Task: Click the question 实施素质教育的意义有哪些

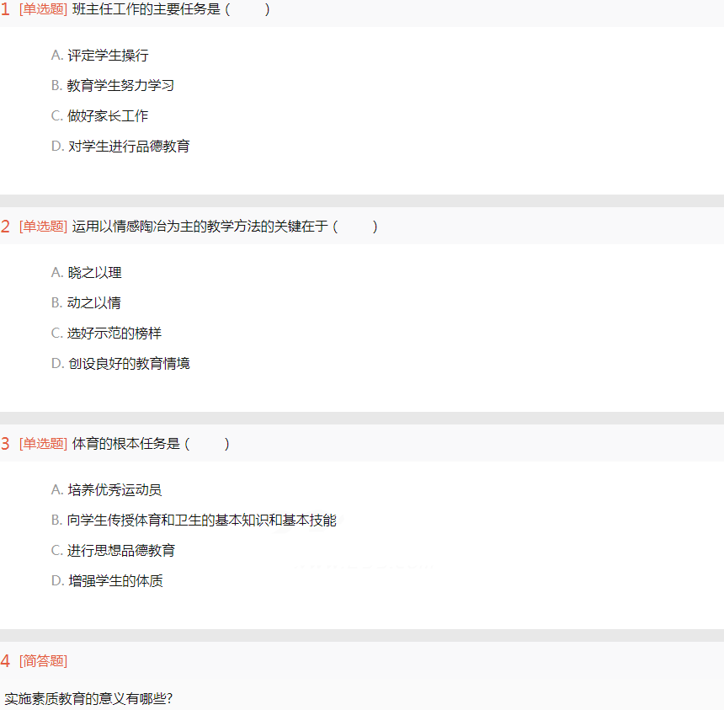Action: coord(88,699)
